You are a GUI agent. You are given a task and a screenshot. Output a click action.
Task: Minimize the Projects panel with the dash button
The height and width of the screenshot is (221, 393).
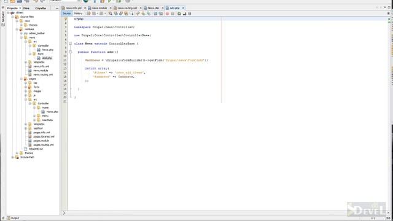57,8
